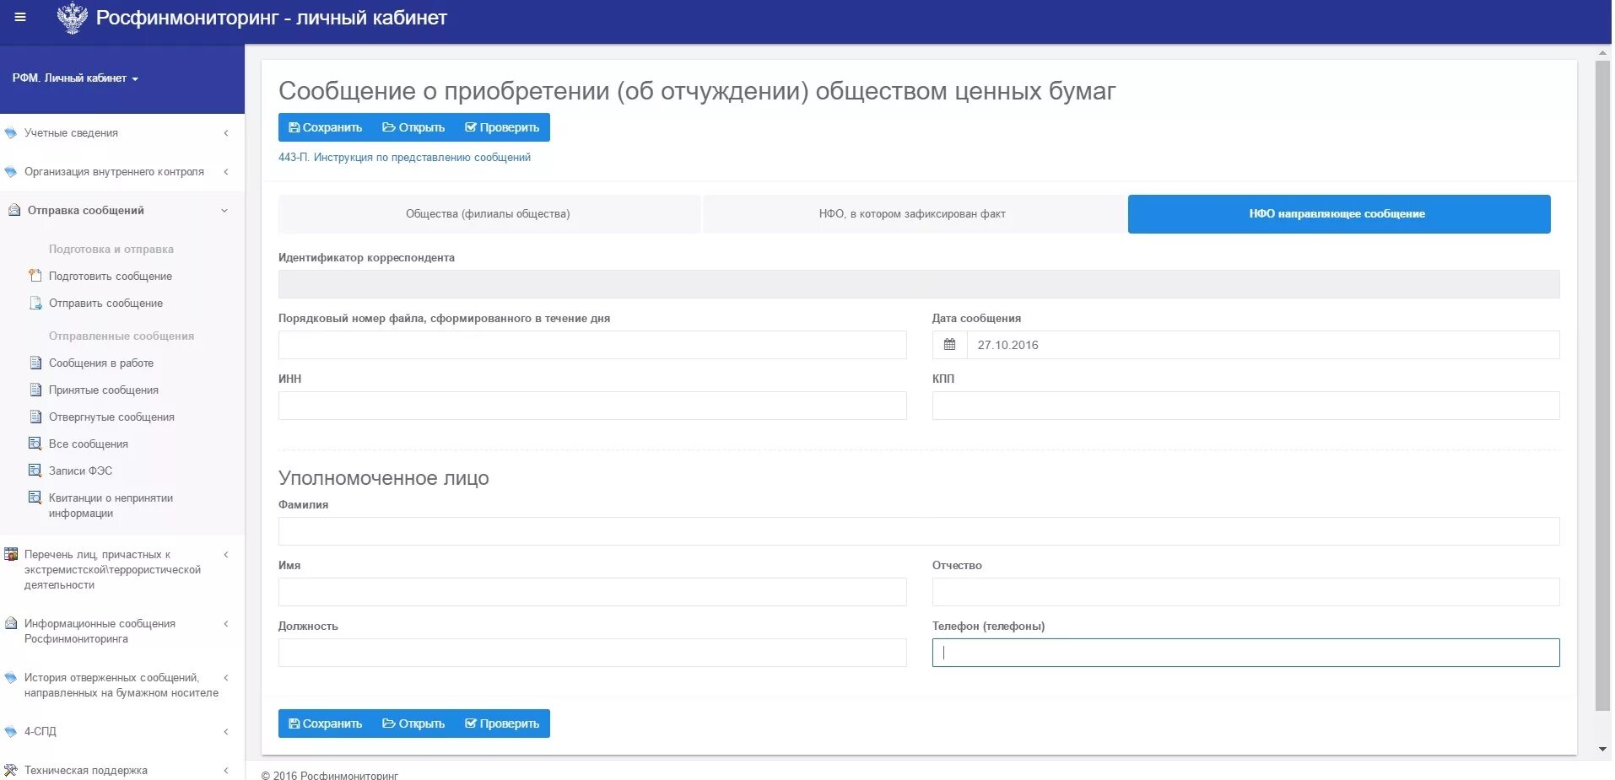Open the calendar icon for Дата сообщения
Screen dimensions: 1615x780
(949, 345)
